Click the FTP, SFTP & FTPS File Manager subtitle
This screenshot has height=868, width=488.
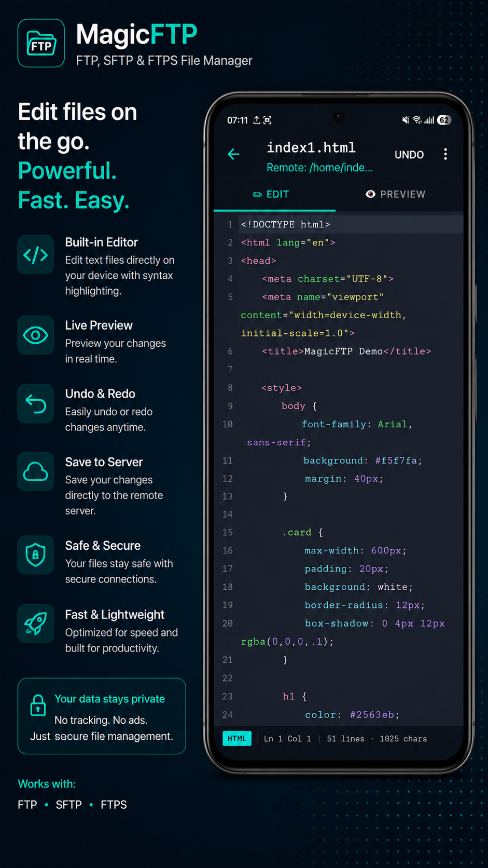(x=164, y=61)
